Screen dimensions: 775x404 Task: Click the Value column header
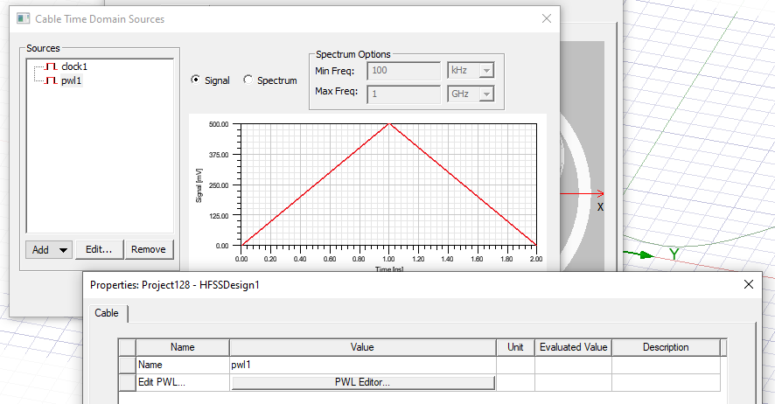pyautogui.click(x=361, y=347)
